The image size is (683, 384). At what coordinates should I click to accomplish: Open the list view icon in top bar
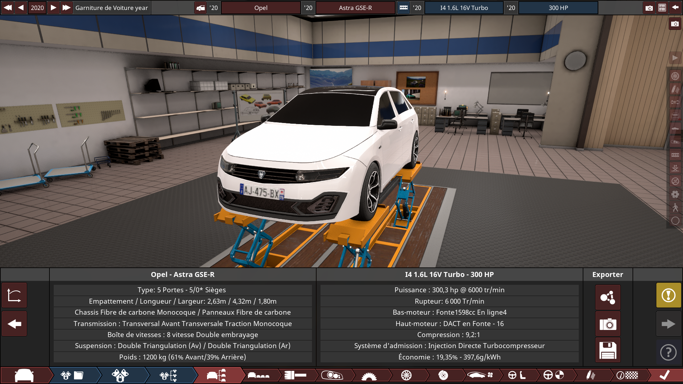coord(662,7)
